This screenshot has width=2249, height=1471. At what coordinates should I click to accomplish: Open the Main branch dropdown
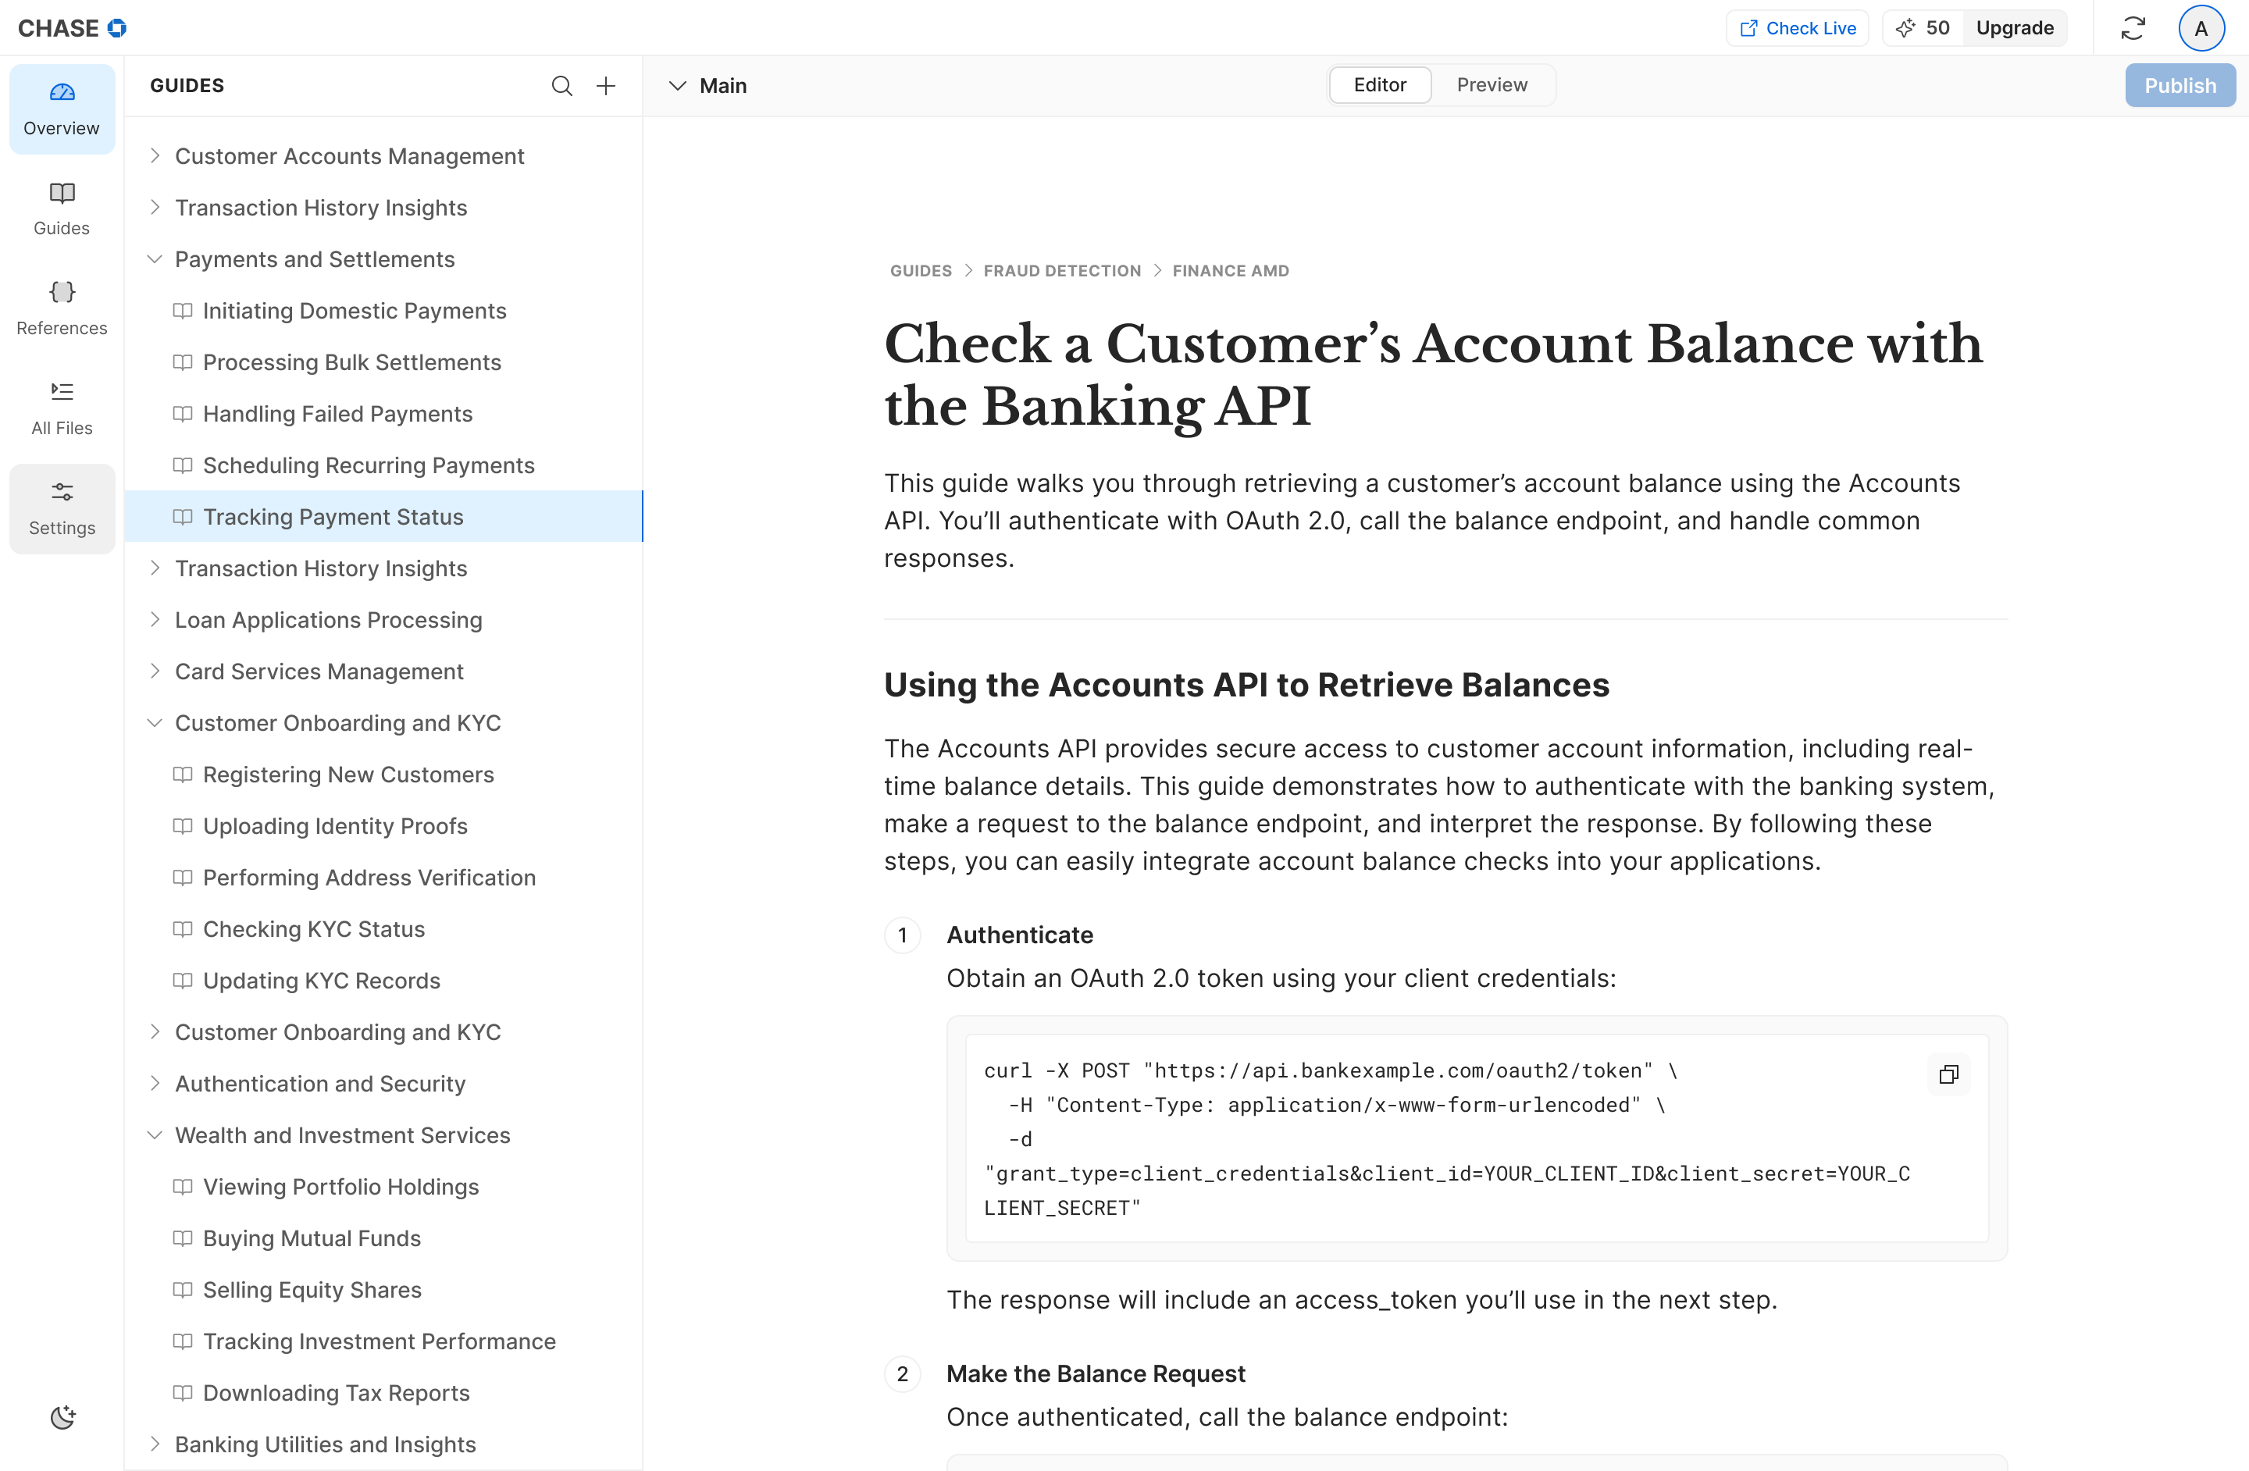coord(707,86)
